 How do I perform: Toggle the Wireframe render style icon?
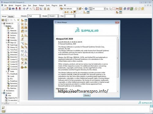(x=136, y=9)
